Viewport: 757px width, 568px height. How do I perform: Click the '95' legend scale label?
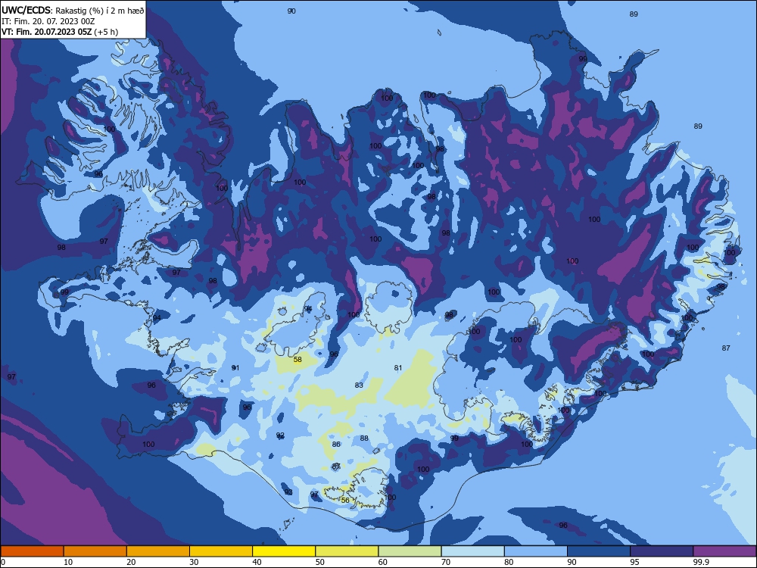(635, 562)
